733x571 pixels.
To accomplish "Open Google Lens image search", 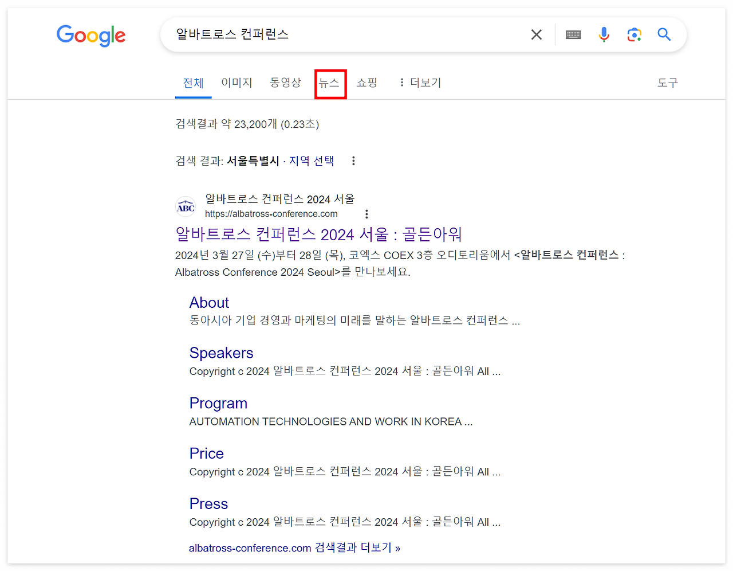I will pyautogui.click(x=634, y=35).
